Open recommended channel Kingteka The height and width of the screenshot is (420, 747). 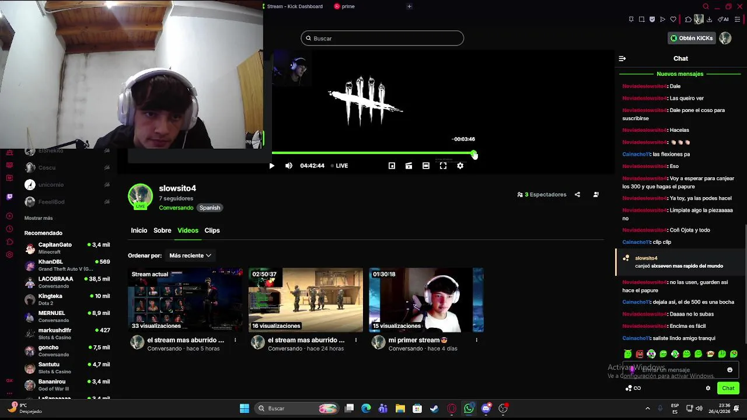pyautogui.click(x=67, y=299)
